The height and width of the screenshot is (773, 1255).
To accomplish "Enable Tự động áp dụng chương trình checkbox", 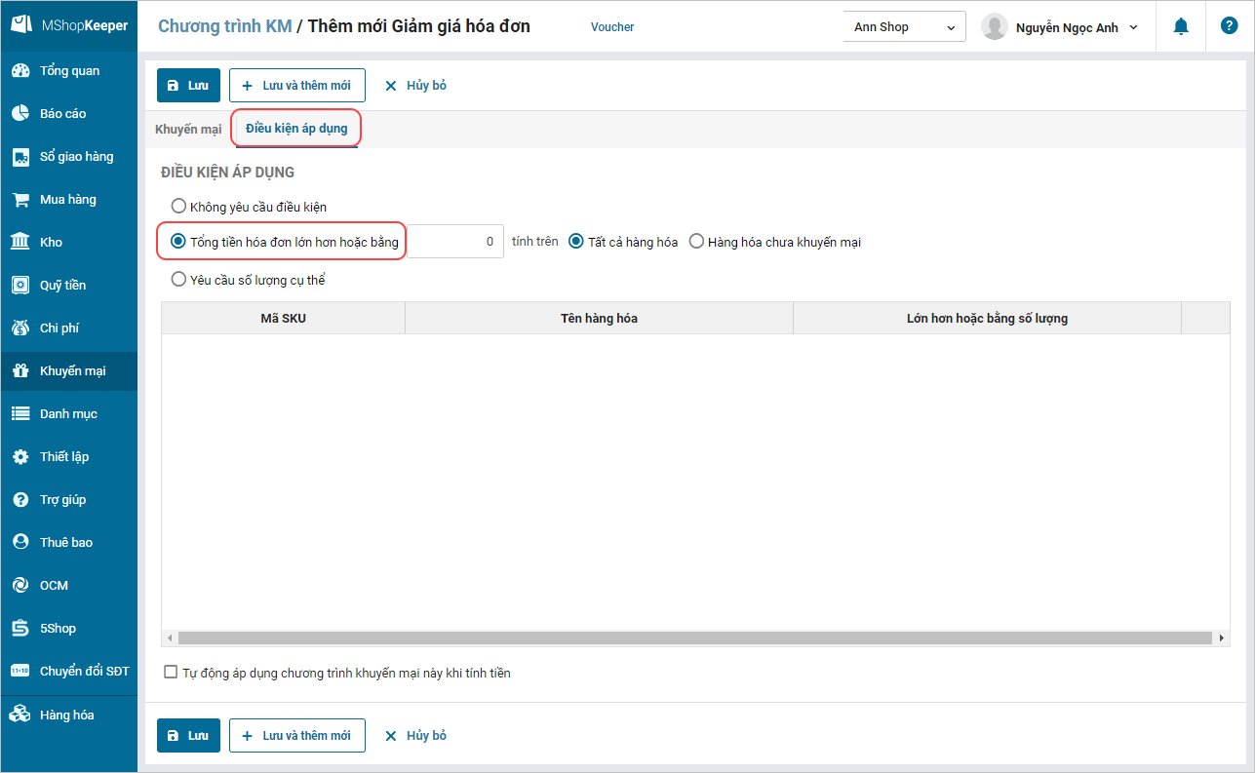I will pyautogui.click(x=172, y=672).
